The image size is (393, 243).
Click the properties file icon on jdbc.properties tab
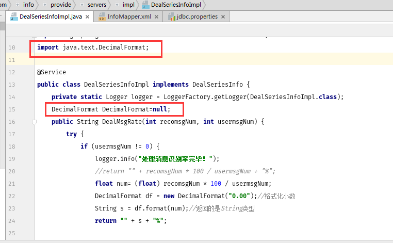(172, 17)
